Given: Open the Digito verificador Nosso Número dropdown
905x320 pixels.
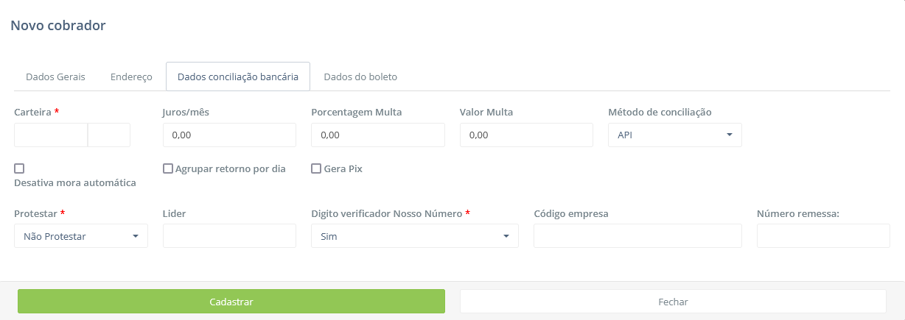Looking at the screenshot, I should [x=415, y=236].
